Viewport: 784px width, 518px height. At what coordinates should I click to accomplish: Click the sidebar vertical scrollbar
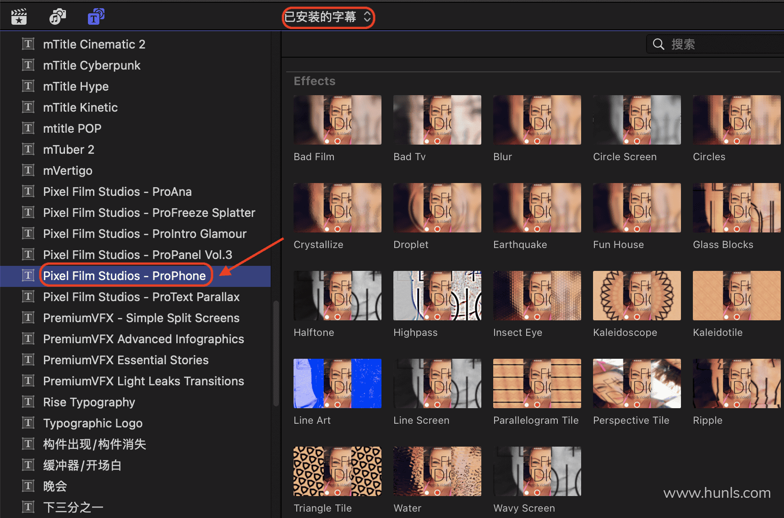[x=276, y=353]
